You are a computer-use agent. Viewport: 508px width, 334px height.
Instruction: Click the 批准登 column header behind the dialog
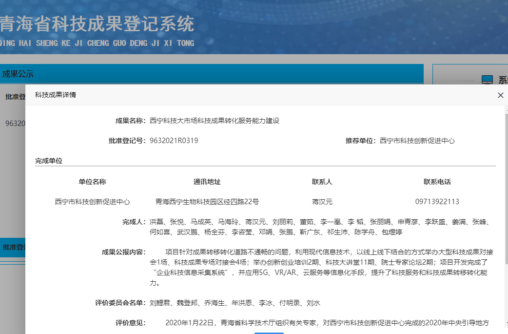15,97
